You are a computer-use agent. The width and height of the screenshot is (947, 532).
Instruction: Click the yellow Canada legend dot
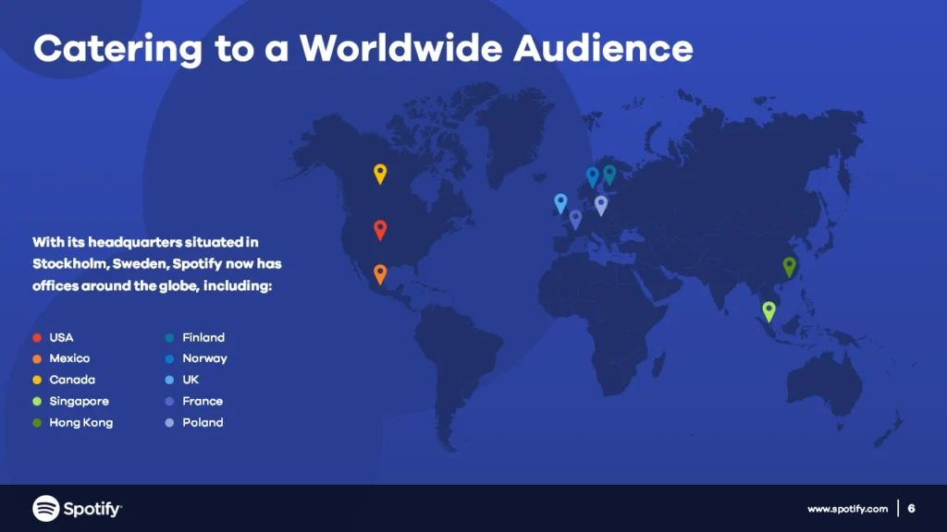[37, 380]
